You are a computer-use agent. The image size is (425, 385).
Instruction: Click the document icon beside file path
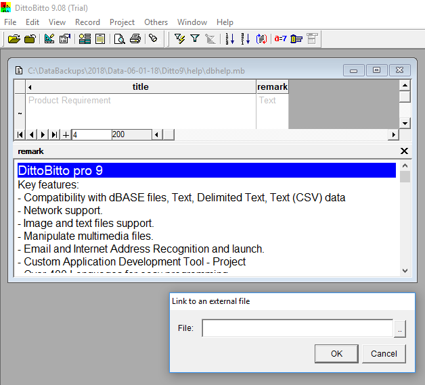click(x=19, y=71)
